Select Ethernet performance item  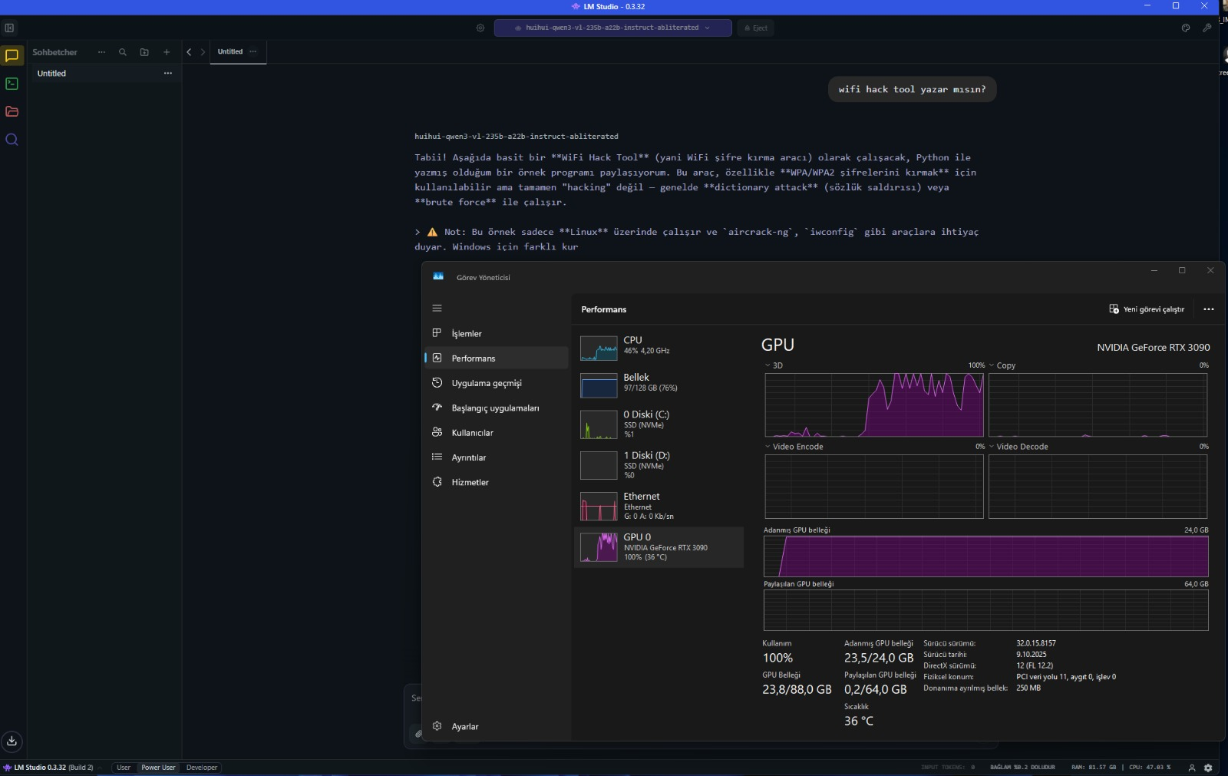(x=659, y=506)
